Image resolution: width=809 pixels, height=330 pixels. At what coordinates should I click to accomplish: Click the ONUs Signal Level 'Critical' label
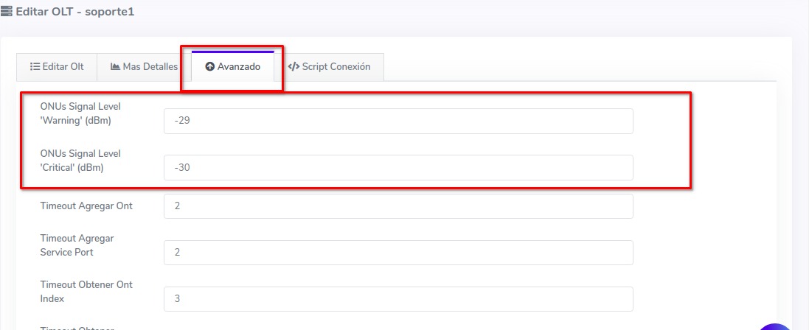click(80, 160)
